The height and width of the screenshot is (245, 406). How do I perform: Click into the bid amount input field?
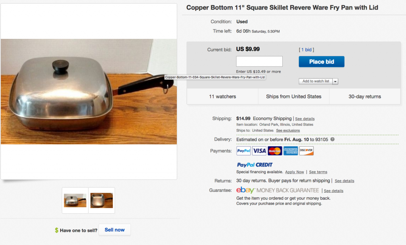[x=259, y=61]
